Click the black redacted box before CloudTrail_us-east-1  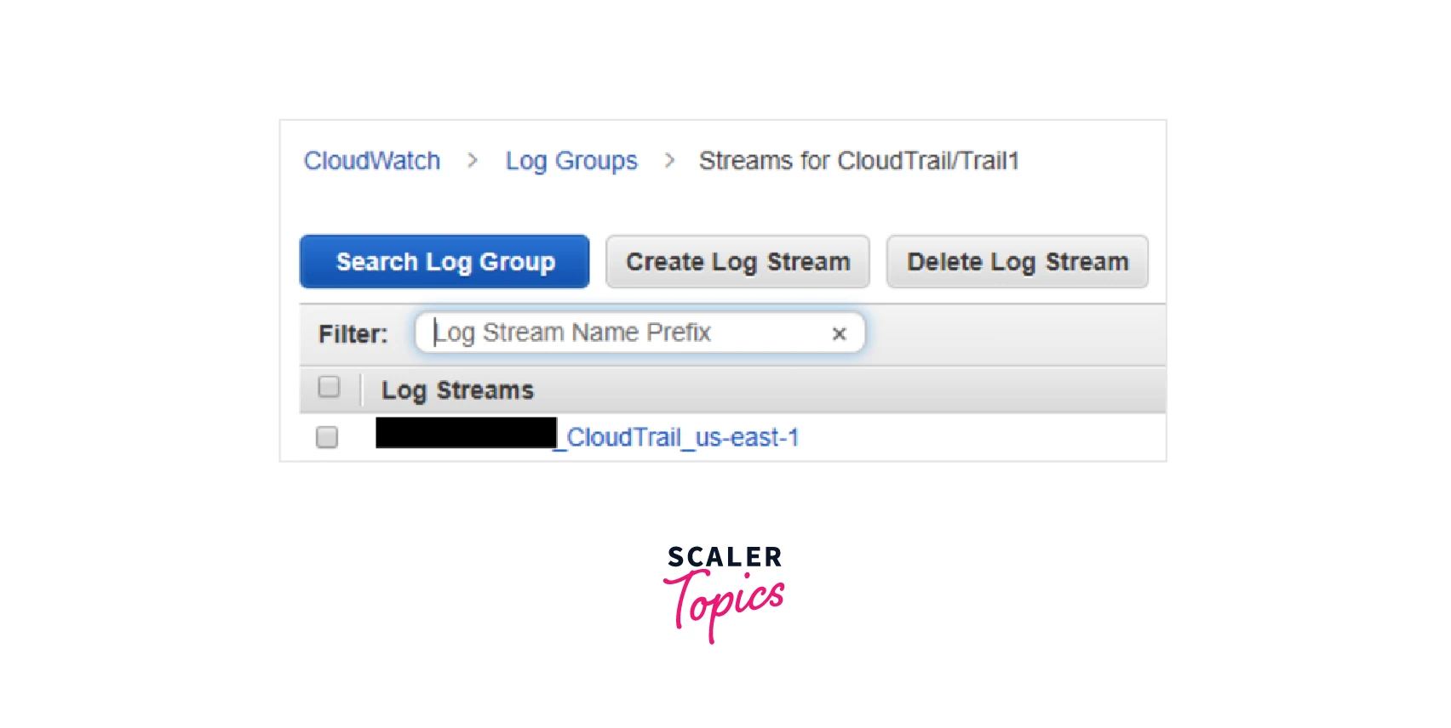pos(466,433)
